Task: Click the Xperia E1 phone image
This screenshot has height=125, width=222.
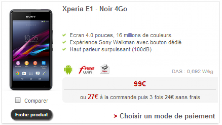Action: coord(31,50)
